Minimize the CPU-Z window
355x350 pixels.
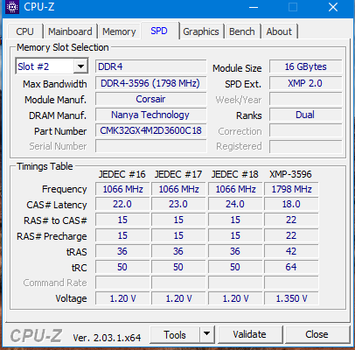click(254, 7)
